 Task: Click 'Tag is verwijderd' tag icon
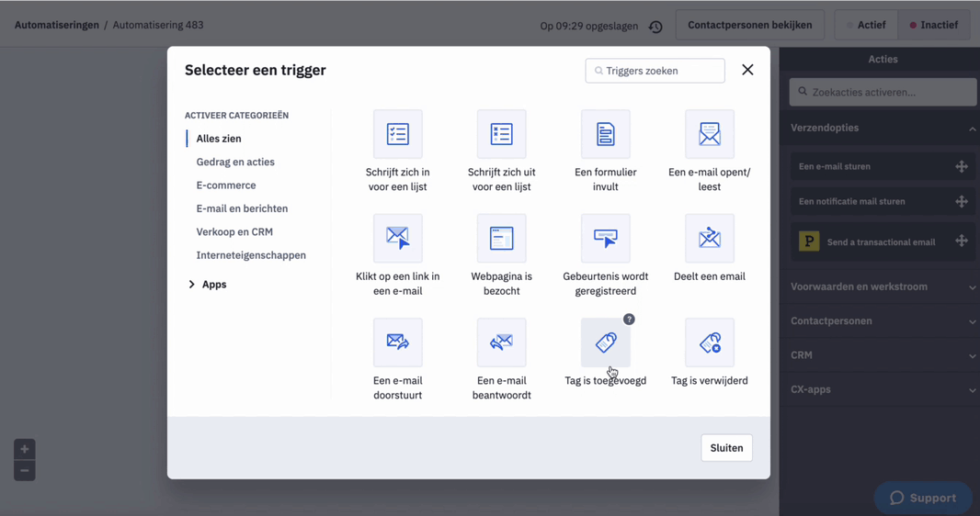[x=710, y=342]
